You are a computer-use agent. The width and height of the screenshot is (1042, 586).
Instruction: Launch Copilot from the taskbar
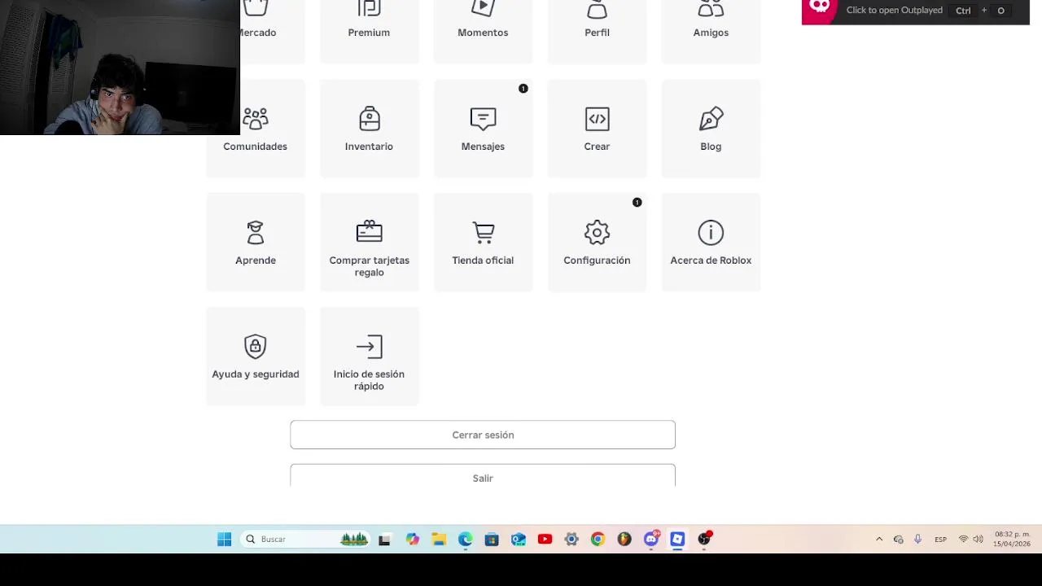(413, 539)
